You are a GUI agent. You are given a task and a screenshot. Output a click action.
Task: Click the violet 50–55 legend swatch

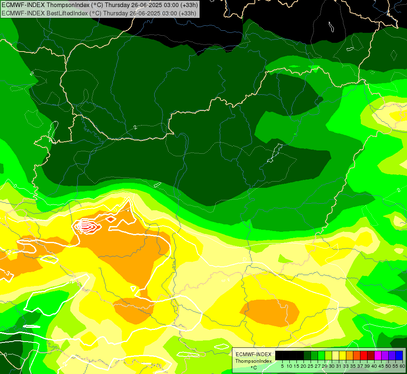392,355
